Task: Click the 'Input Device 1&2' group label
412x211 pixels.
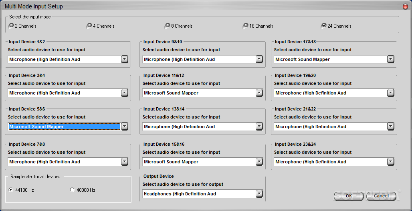Action: (27, 42)
